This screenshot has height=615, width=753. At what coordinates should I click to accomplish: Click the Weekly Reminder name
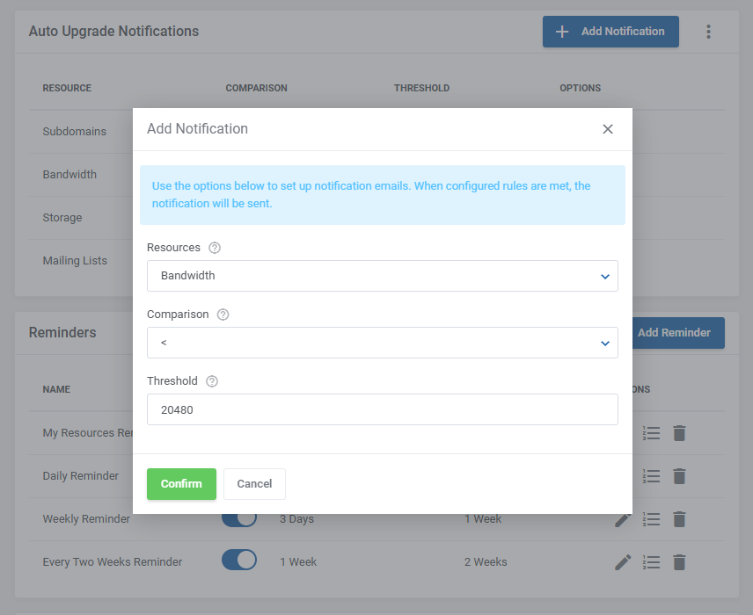(86, 519)
